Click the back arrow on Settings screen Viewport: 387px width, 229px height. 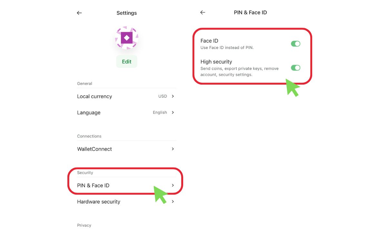click(79, 13)
